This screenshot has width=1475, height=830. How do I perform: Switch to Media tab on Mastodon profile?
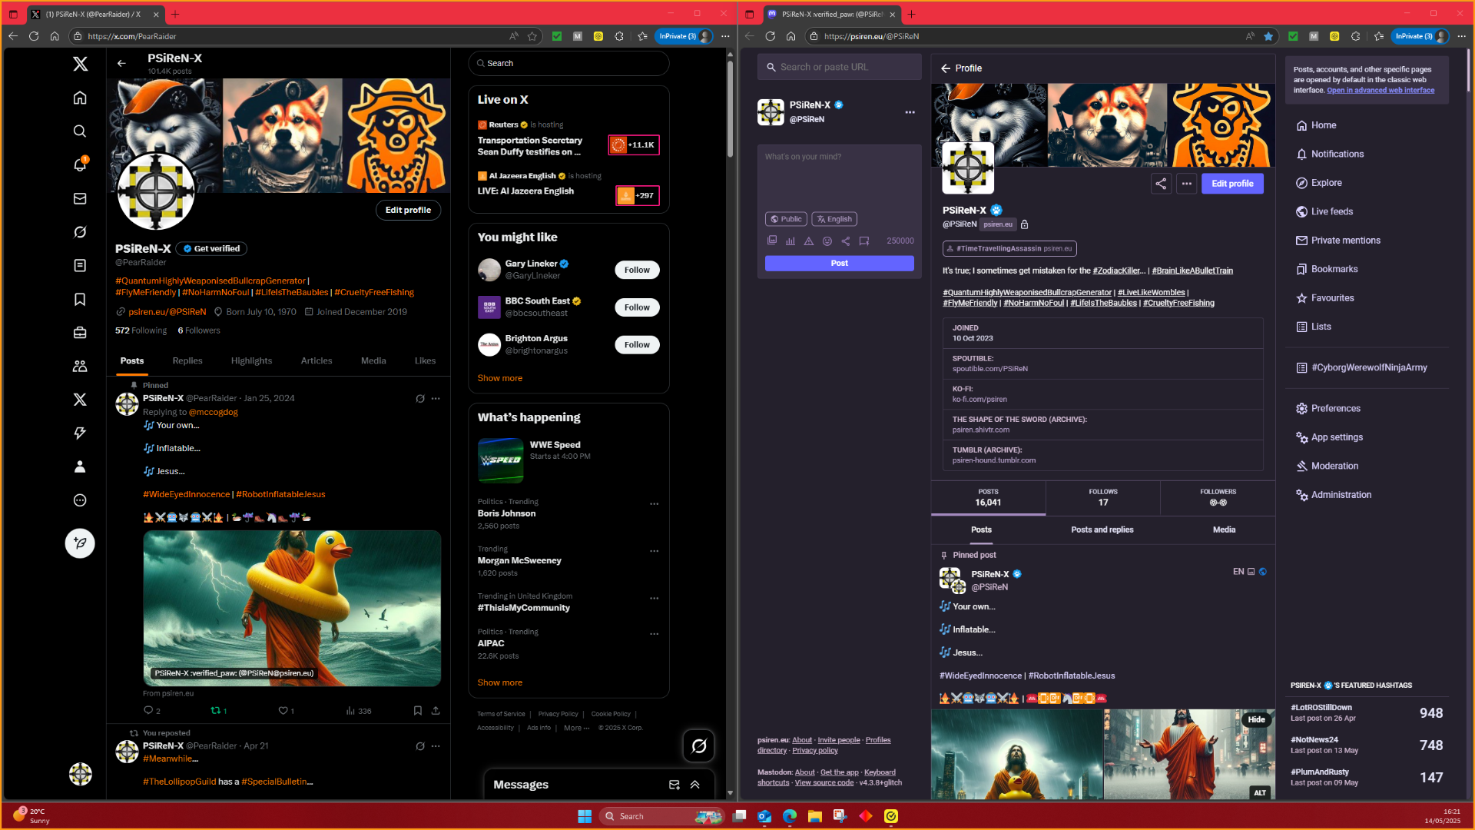(1224, 530)
